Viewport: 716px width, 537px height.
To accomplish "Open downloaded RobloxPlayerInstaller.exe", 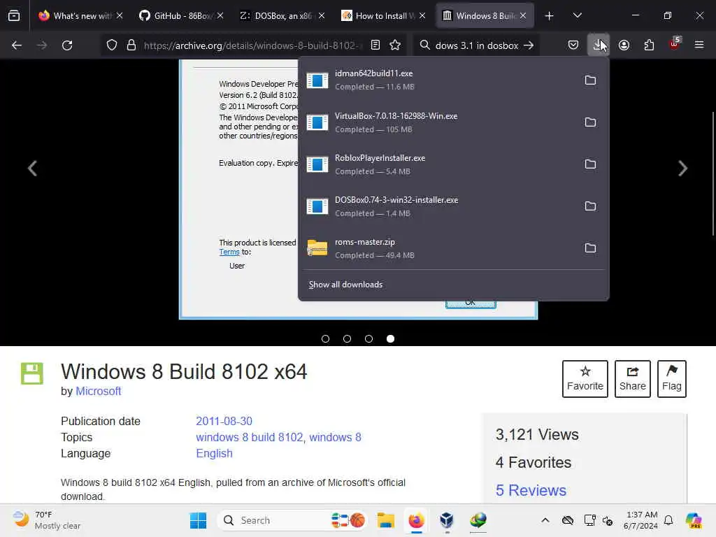I will click(438, 164).
